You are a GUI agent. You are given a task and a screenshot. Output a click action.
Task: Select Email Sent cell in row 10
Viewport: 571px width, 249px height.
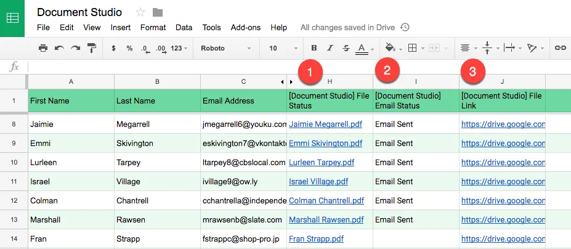click(x=416, y=162)
